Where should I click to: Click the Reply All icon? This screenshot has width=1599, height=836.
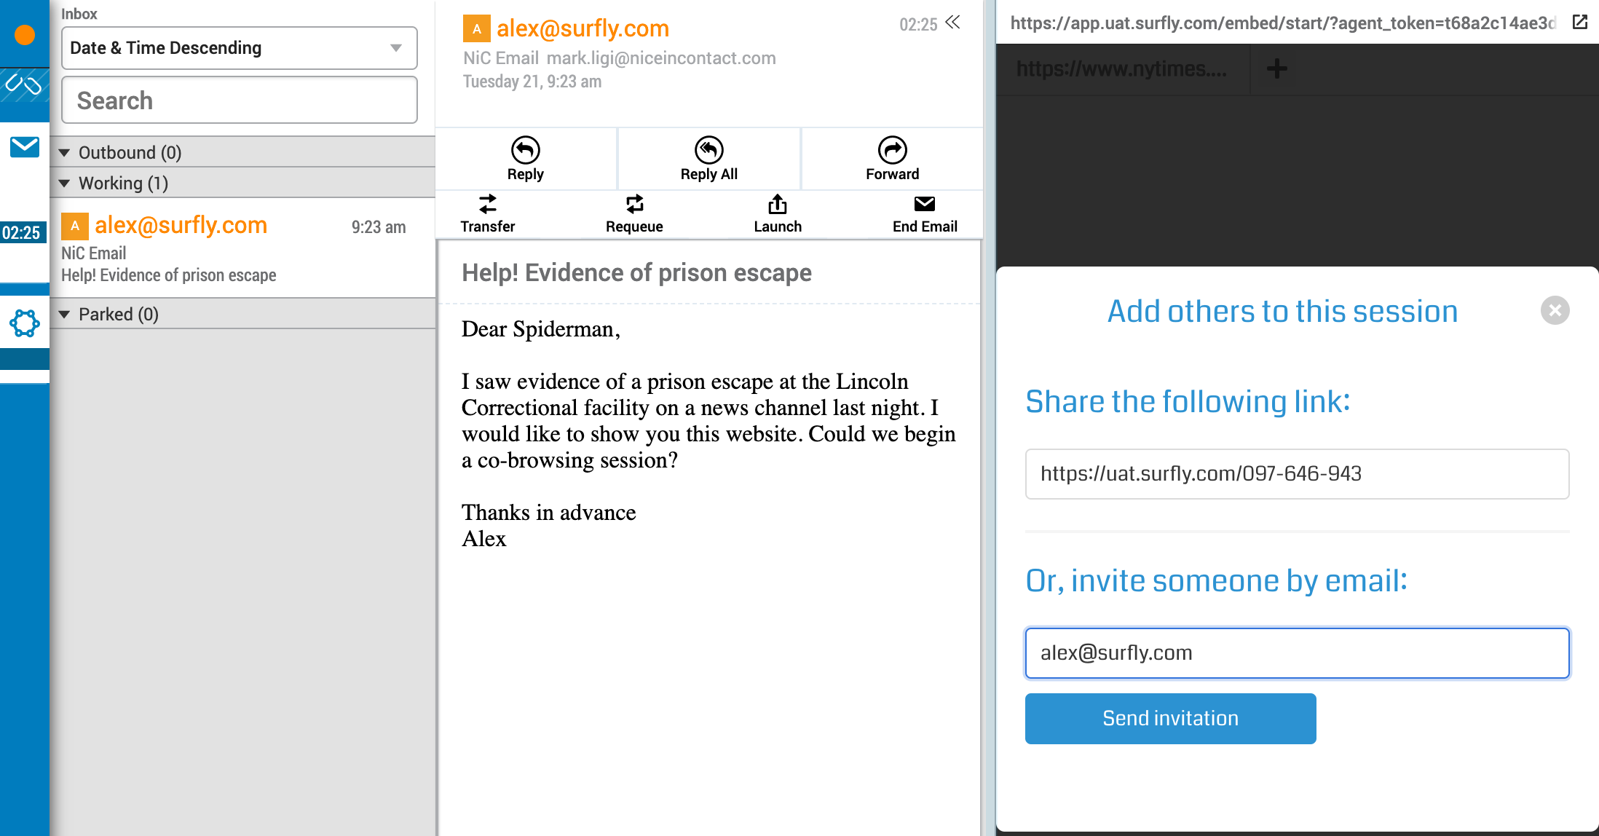pyautogui.click(x=708, y=151)
